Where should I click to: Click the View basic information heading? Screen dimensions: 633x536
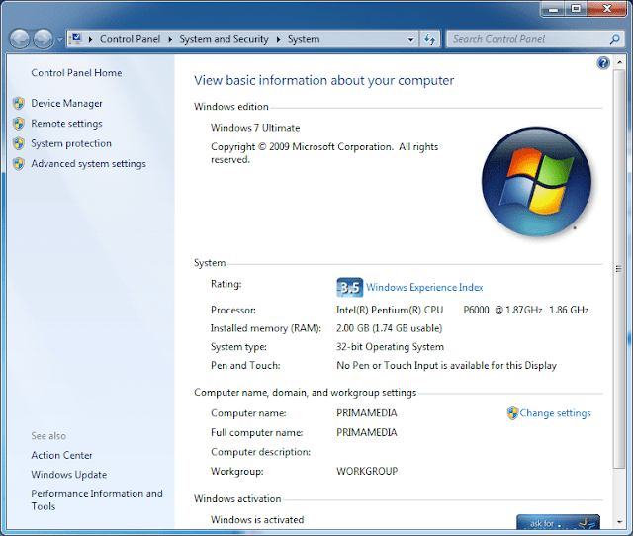click(x=323, y=81)
